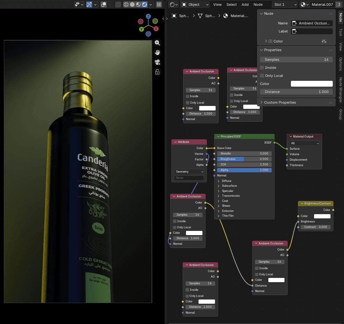The height and width of the screenshot is (324, 344).
Task: Click the Pan hand icon in viewport
Action: (157, 52)
